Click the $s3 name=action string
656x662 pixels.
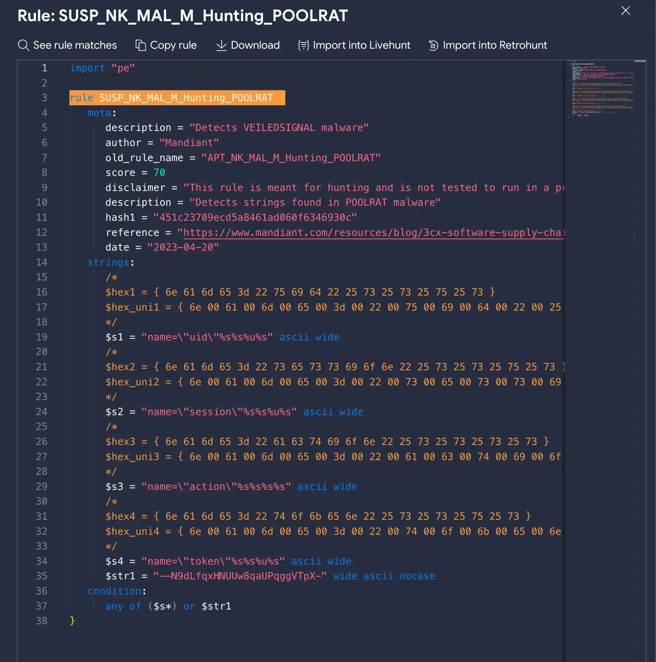[216, 486]
